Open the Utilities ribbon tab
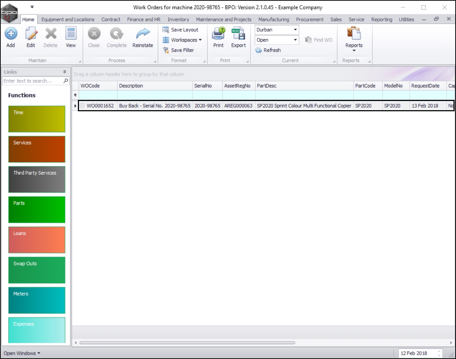This screenshot has height=359, width=456. click(407, 20)
